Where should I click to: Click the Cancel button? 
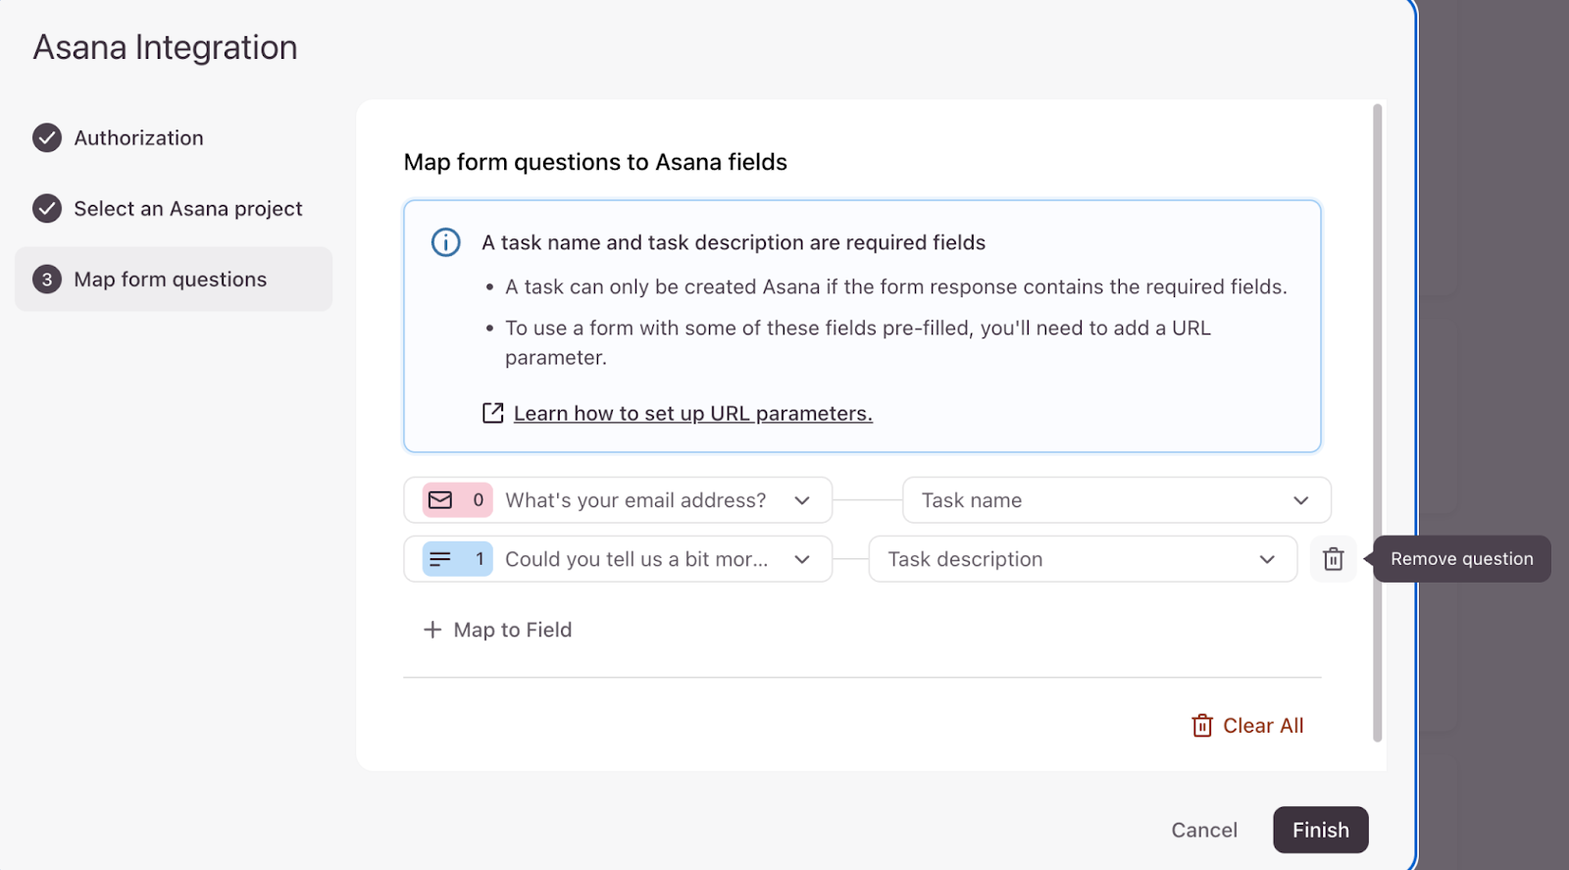click(1204, 830)
